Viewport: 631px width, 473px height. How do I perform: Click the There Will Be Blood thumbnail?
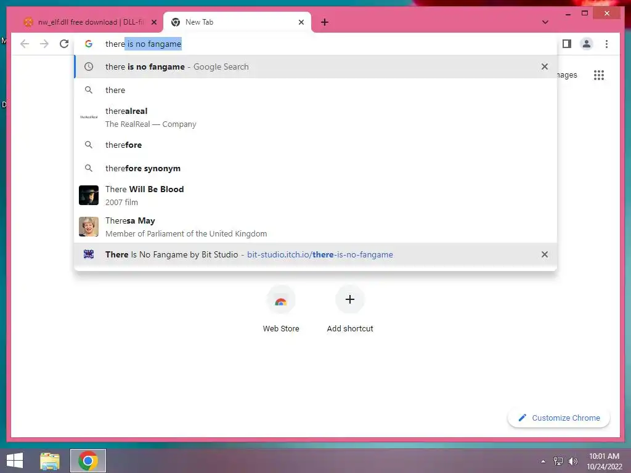(x=89, y=195)
